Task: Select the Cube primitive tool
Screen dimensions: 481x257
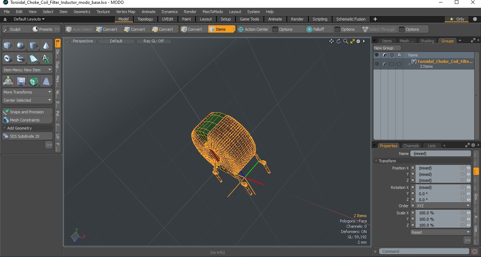Action: point(8,46)
